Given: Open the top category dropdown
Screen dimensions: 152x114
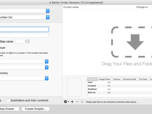Looking at the screenshot, I should 48,11.
